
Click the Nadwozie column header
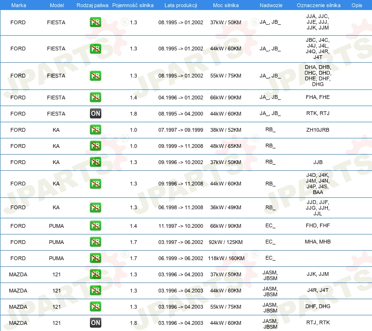tap(270, 5)
